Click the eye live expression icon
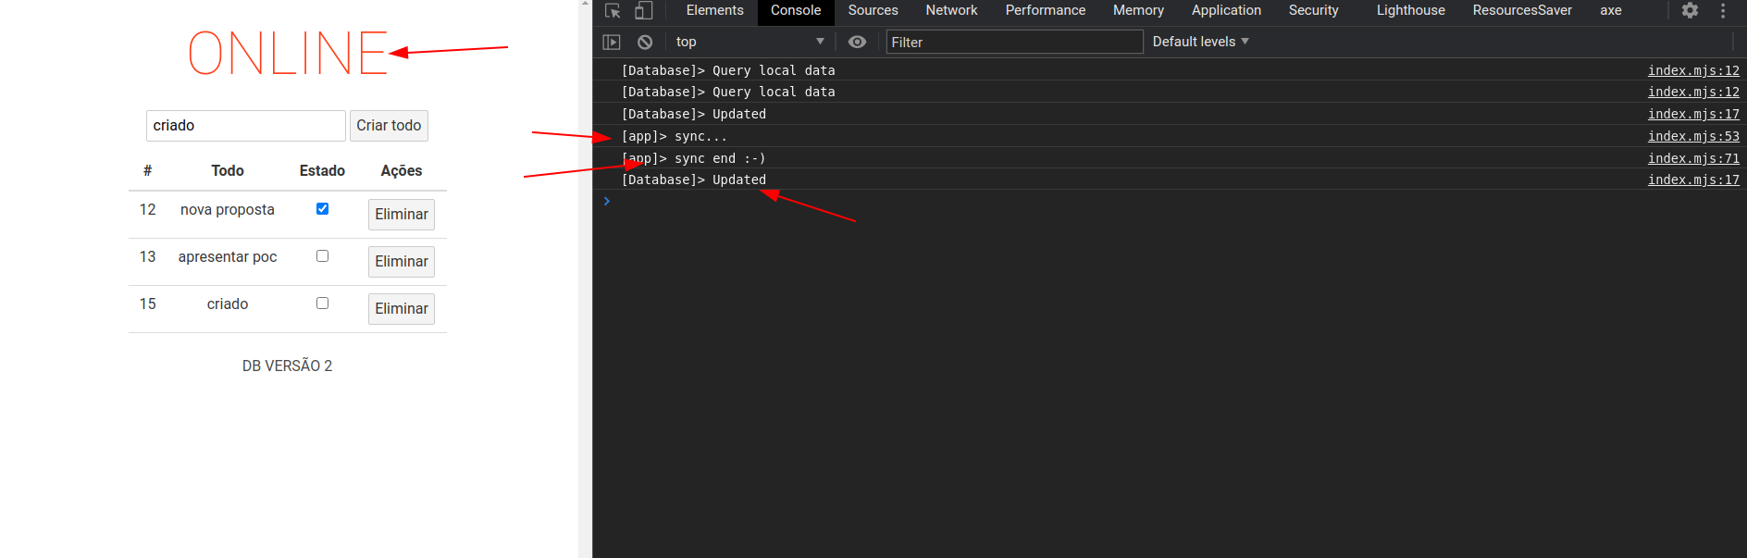The width and height of the screenshot is (1747, 558). [x=857, y=42]
